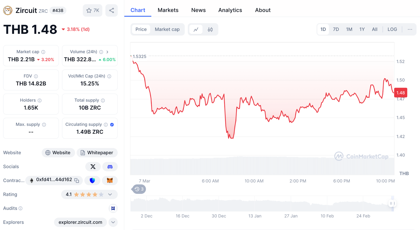The width and height of the screenshot is (420, 230).
Task: Open the chart more options menu
Action: pyautogui.click(x=410, y=29)
